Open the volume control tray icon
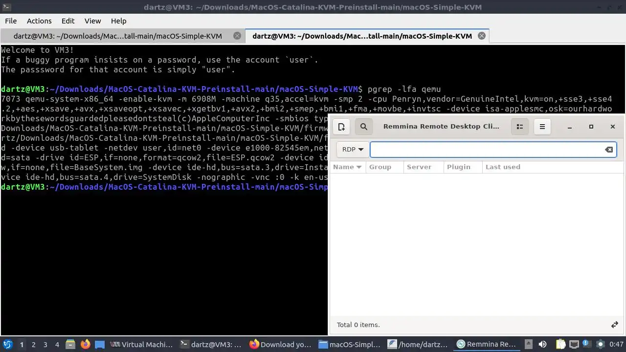 [542, 344]
